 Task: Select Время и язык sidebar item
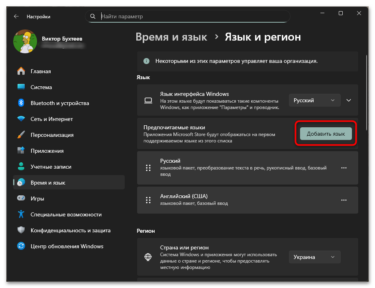69,183
